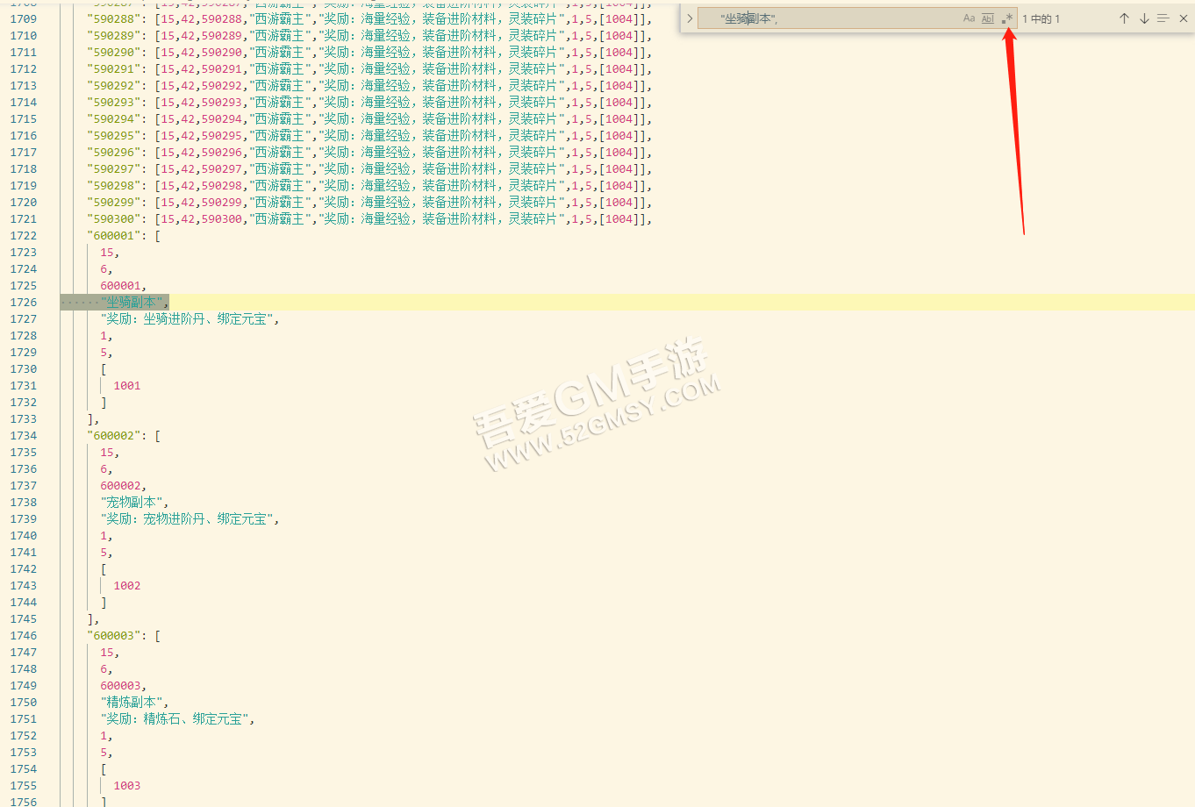Image resolution: width=1195 pixels, height=807 pixels.
Task: Go to previous match using up arrow
Action: (1124, 18)
